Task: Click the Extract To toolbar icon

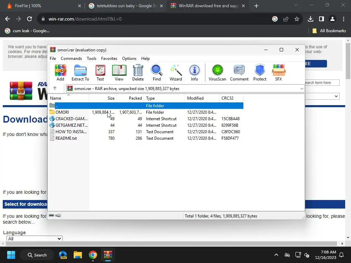Action: coord(80,73)
